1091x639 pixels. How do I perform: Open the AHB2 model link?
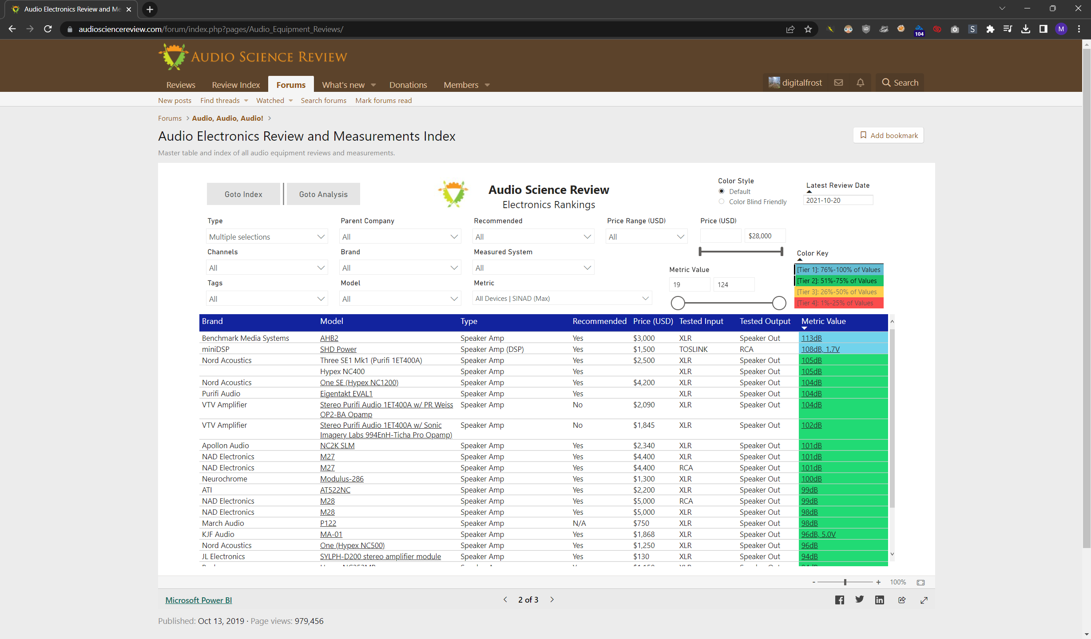(329, 338)
